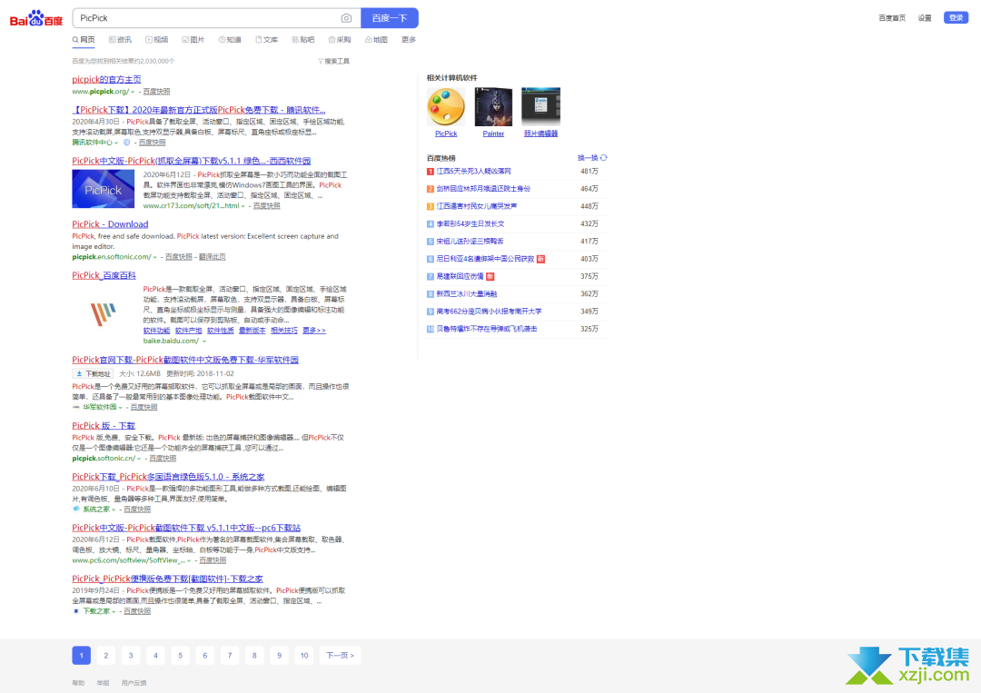The height and width of the screenshot is (693, 981).
Task: Open the 系统之家 PicPick下载 result
Action: pyautogui.click(x=168, y=477)
